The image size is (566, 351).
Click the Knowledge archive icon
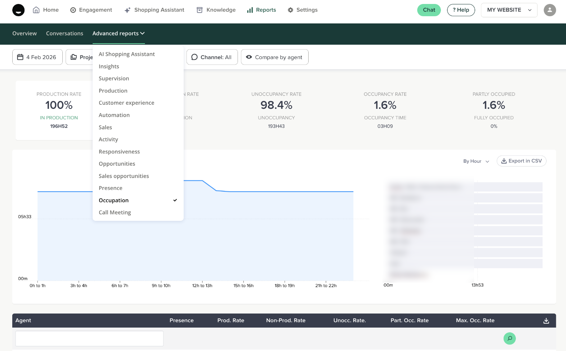tap(199, 10)
